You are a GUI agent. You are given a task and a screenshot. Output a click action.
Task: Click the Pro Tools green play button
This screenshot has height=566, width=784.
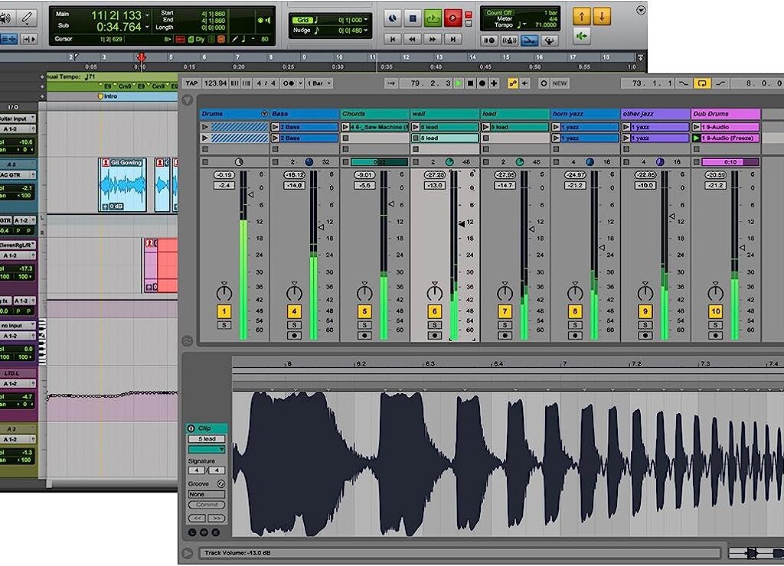point(433,18)
